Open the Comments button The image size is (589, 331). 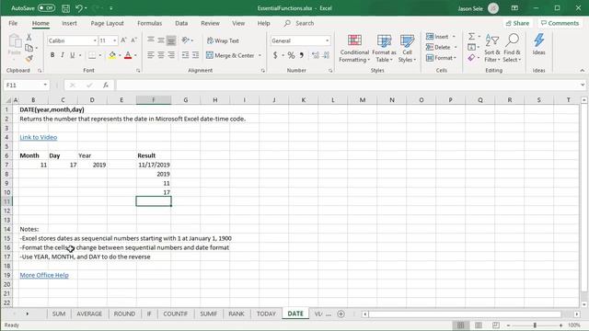[x=560, y=23]
